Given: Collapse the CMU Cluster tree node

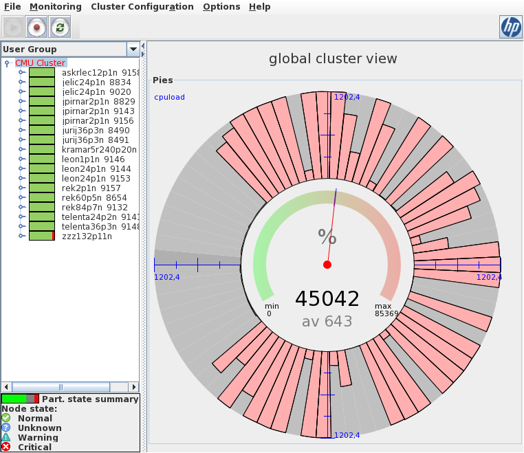Looking at the screenshot, I should (x=7, y=63).
